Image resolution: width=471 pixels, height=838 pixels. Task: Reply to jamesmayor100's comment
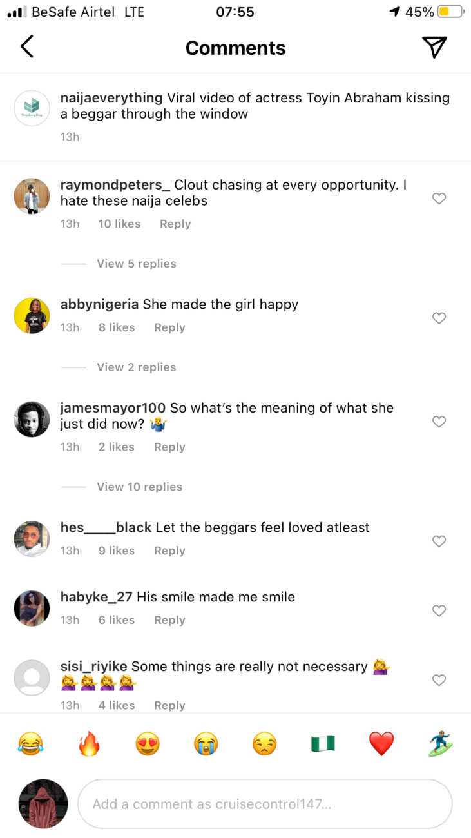tap(169, 447)
